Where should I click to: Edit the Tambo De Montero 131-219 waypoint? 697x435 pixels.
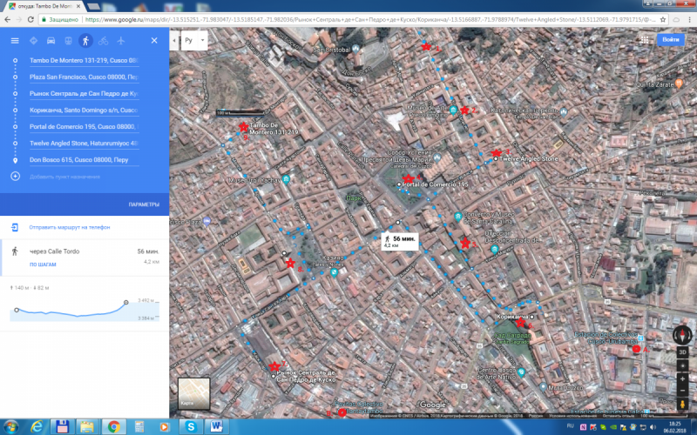click(x=85, y=60)
